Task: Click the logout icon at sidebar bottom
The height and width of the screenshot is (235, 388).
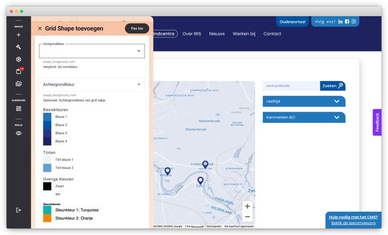Action: [x=19, y=210]
